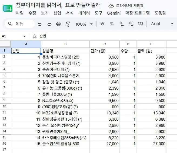
Task: Select cell 불스원샷휘발유용 500
Action: click(65, 144)
